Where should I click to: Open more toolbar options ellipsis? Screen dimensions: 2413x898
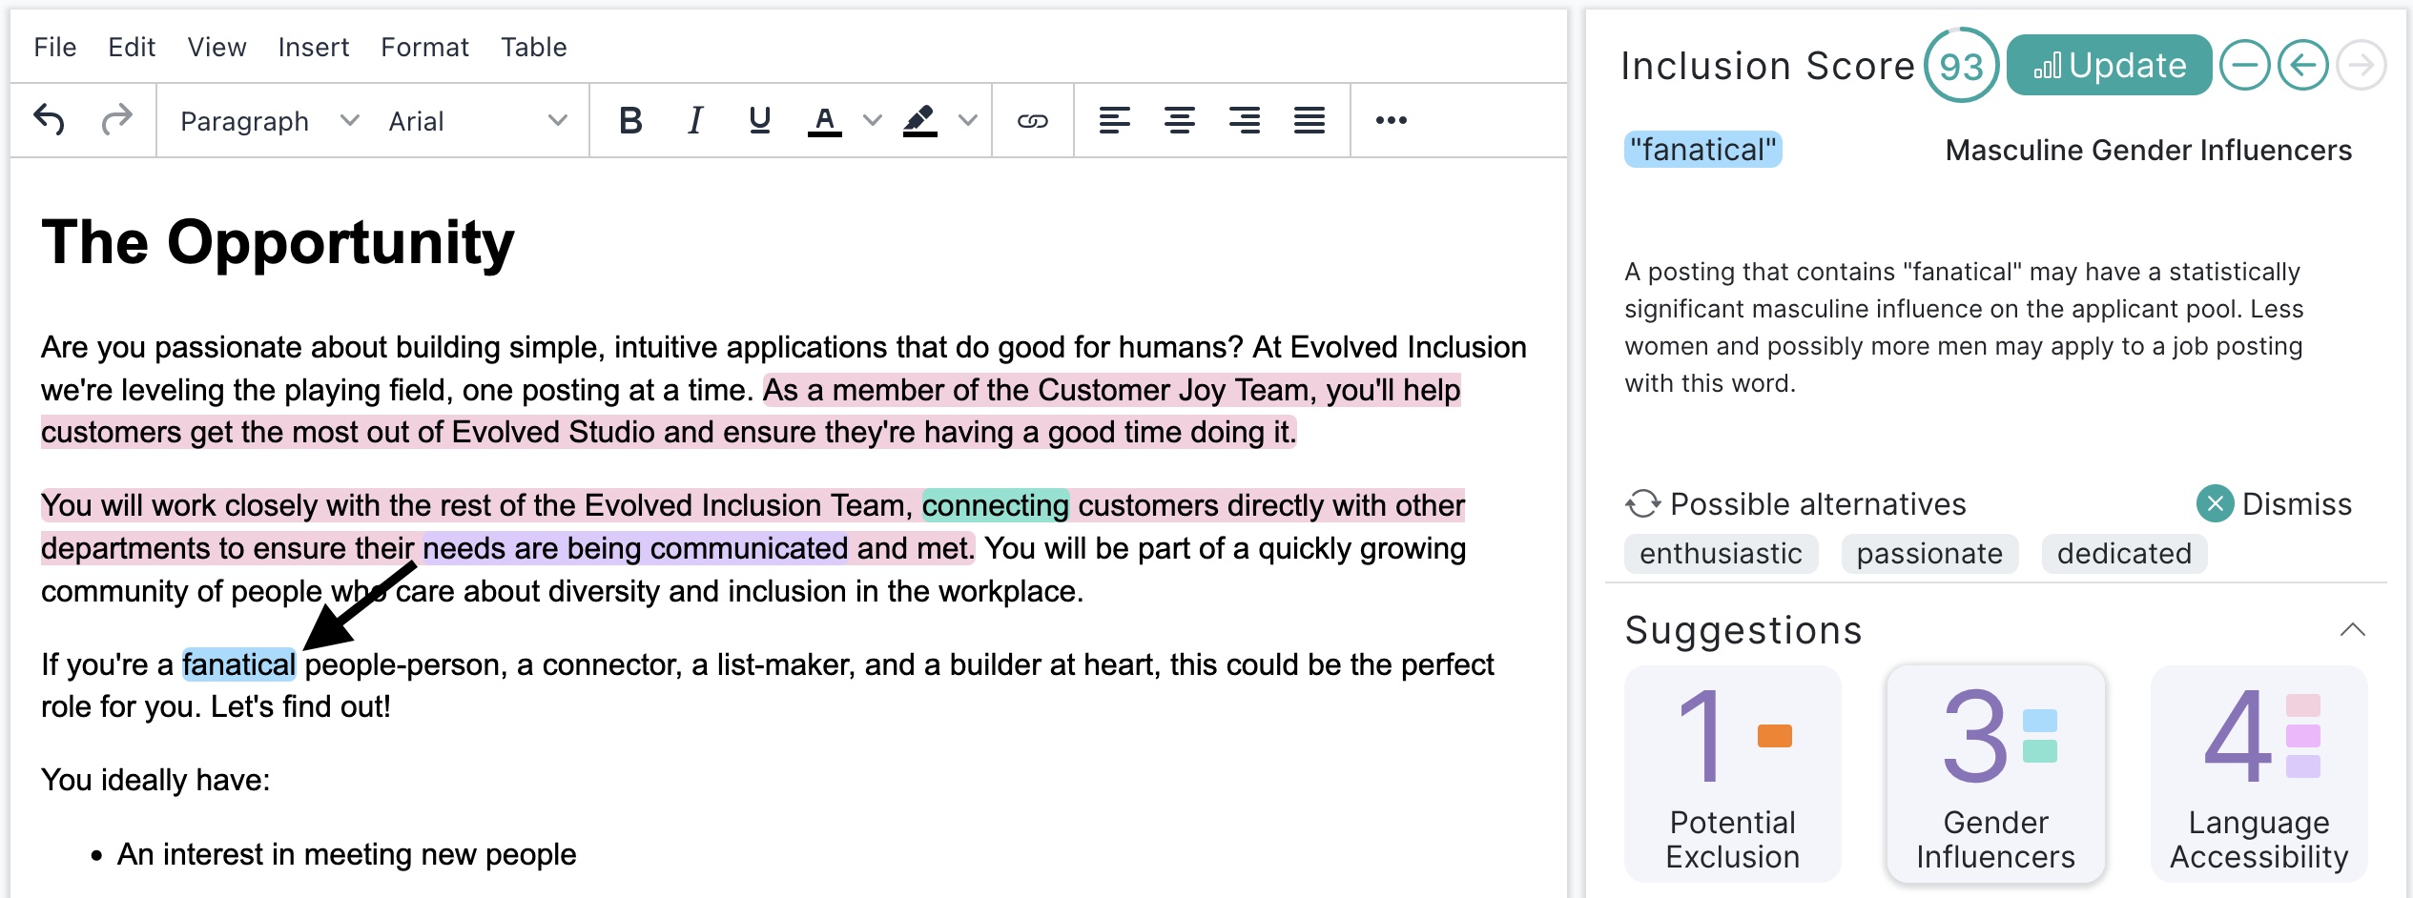[x=1392, y=120]
